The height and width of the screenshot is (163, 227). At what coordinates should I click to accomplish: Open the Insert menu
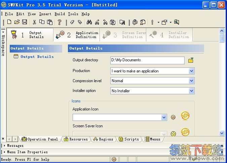tap(45, 14)
